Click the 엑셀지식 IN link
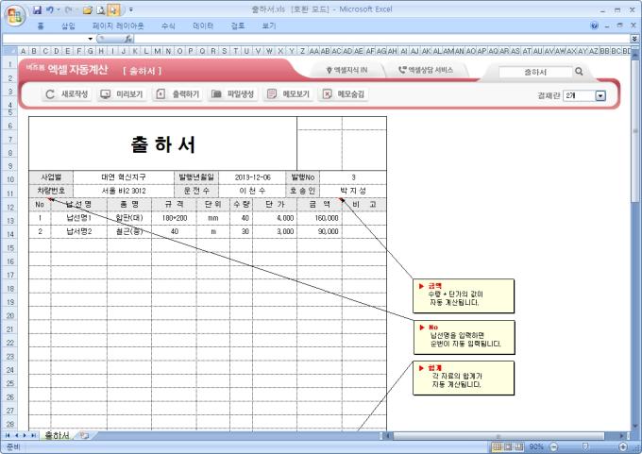Image resolution: width=642 pixels, height=454 pixels. pos(346,71)
